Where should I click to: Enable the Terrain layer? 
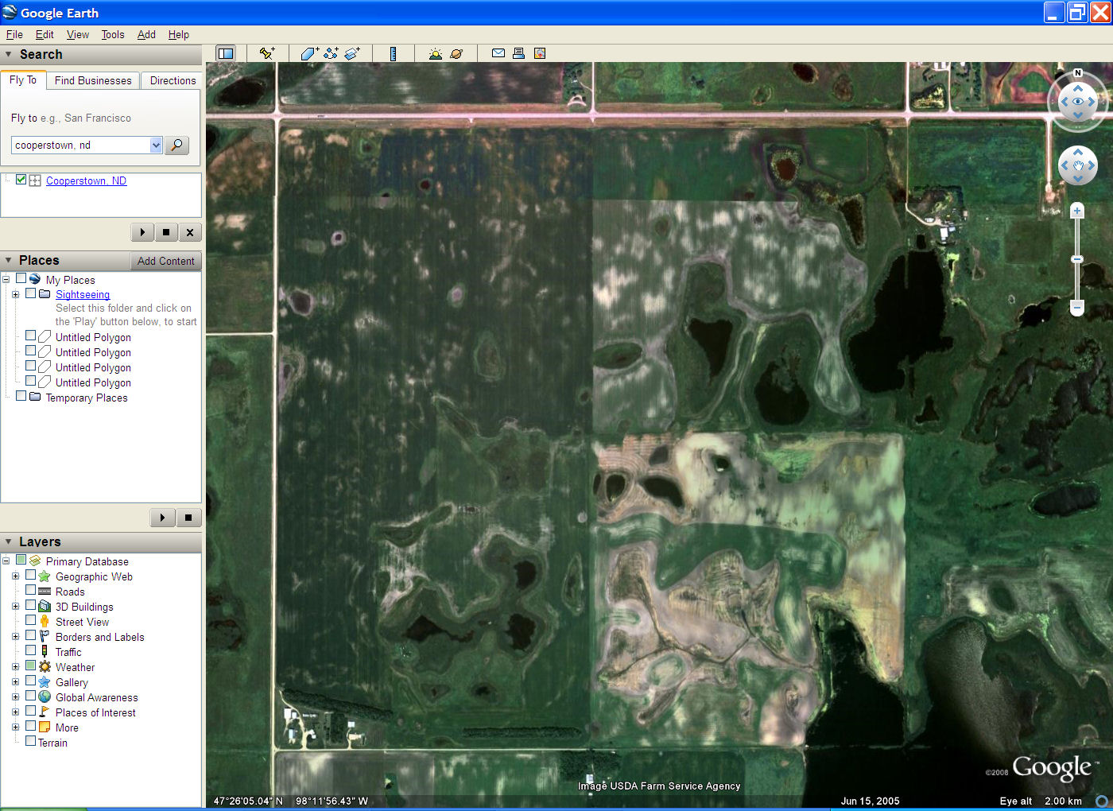31,742
